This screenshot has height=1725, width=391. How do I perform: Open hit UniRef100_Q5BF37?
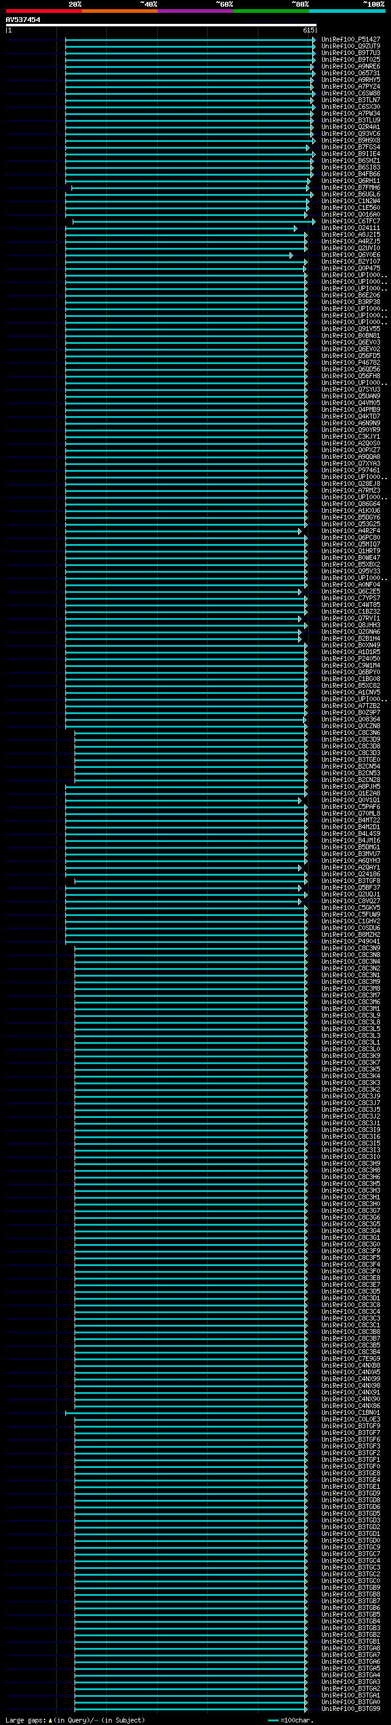[351, 888]
